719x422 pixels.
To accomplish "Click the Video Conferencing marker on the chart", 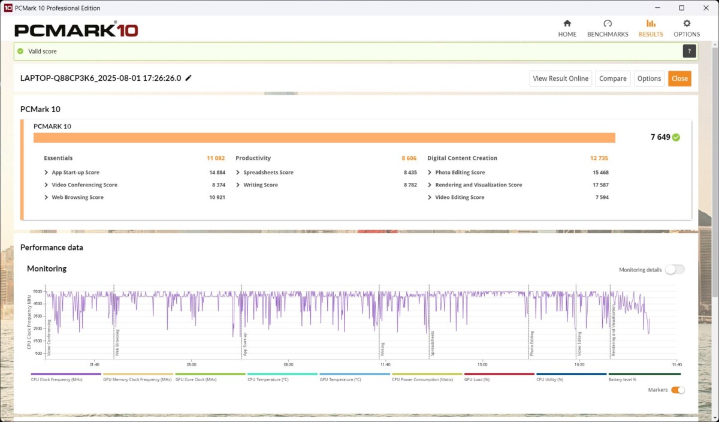I will coord(49,338).
